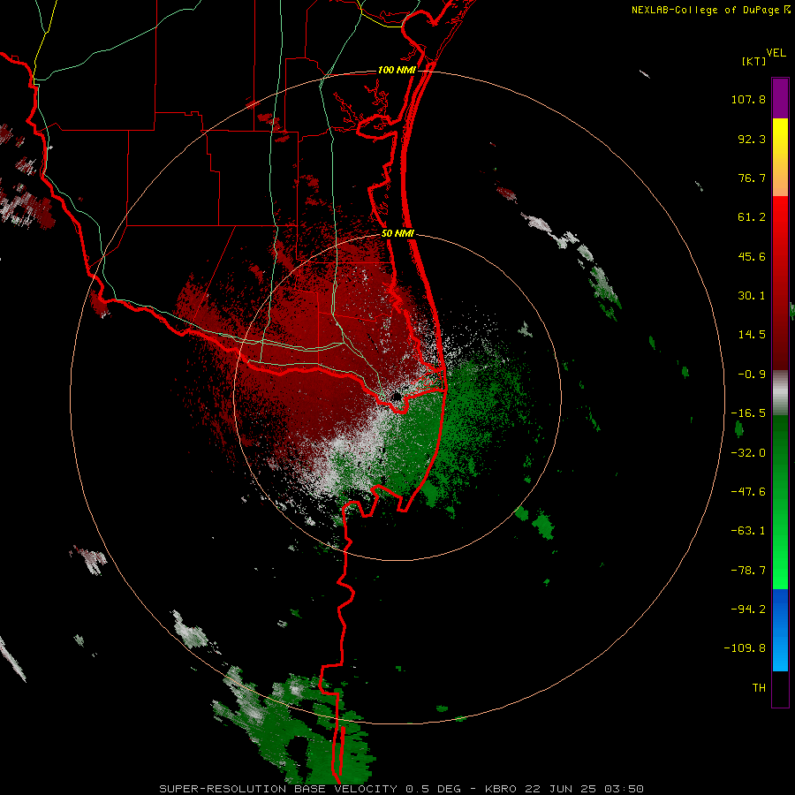Viewport: 795px width, 795px height.
Task: Click the -47.6 legend value
Action: pyautogui.click(x=748, y=492)
